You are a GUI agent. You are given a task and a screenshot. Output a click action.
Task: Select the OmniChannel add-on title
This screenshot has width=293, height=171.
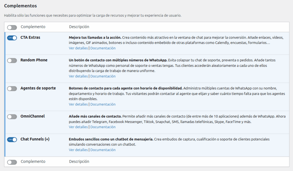32,116
